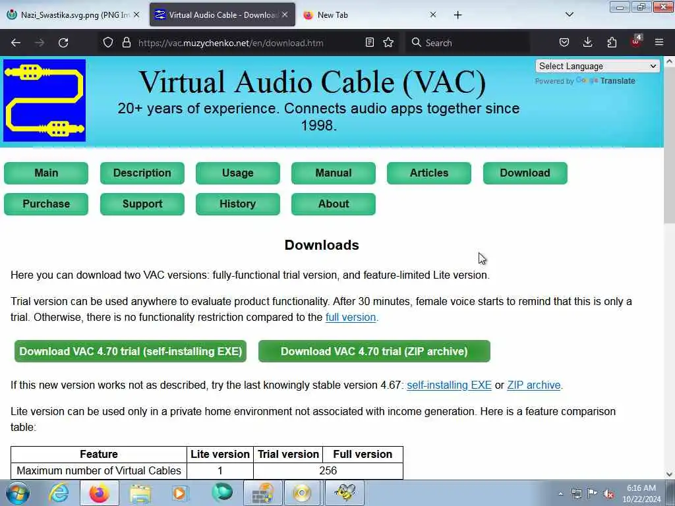
Task: Go to the Main page button
Action: 46,173
